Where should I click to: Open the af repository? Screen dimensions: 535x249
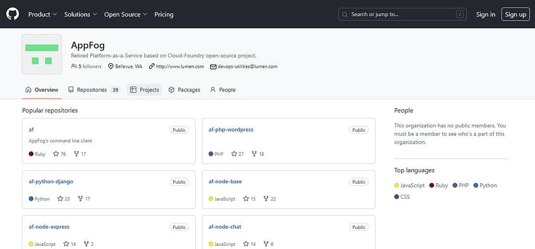tap(31, 129)
